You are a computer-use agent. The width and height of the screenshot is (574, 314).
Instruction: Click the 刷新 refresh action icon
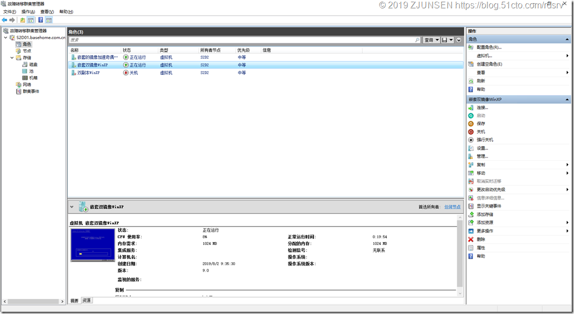pos(471,81)
